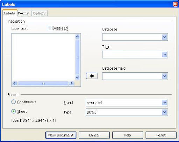Select the Sheet radio button
The height and width of the screenshot is (142, 179).
point(14,111)
